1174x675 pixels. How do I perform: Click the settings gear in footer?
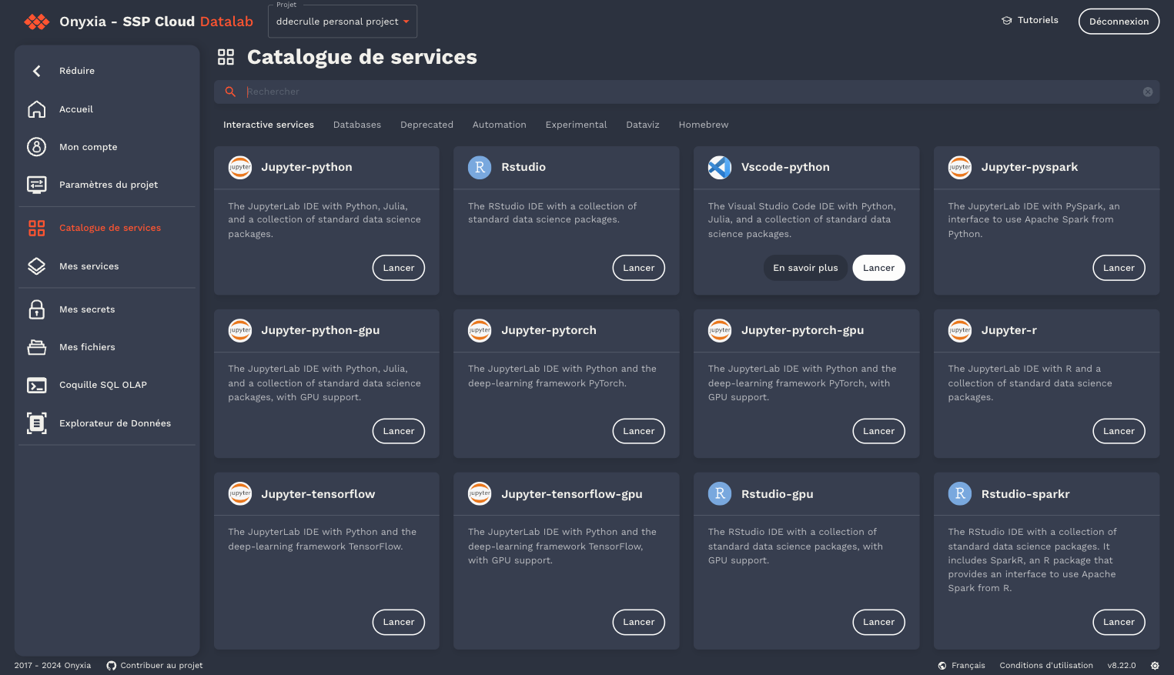click(1155, 666)
